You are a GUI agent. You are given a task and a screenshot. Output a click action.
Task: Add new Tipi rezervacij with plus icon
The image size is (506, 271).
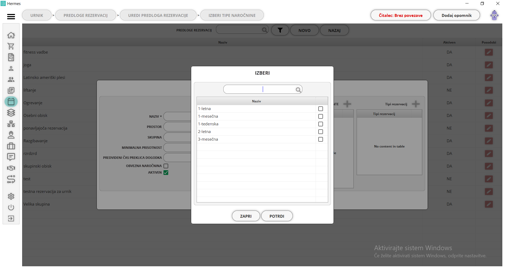coord(416,104)
